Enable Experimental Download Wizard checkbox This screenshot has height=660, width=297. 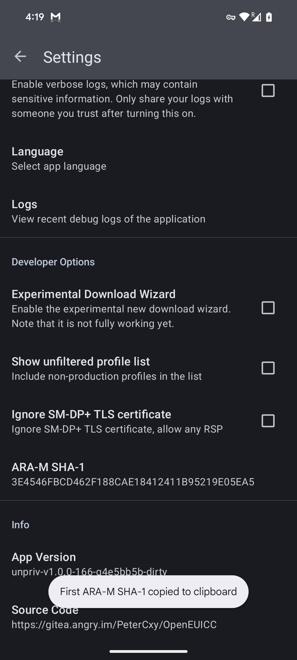268,308
